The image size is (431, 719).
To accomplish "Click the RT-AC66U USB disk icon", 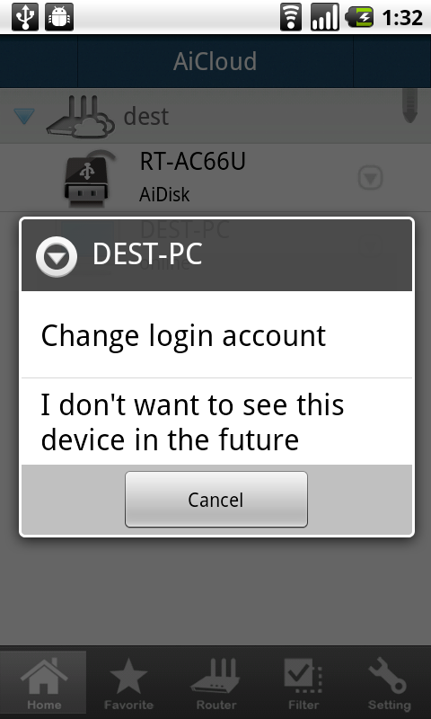I will pyautogui.click(x=86, y=178).
